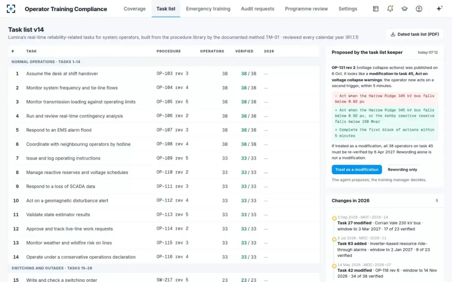Open the Emergency training tab

pos(208,9)
